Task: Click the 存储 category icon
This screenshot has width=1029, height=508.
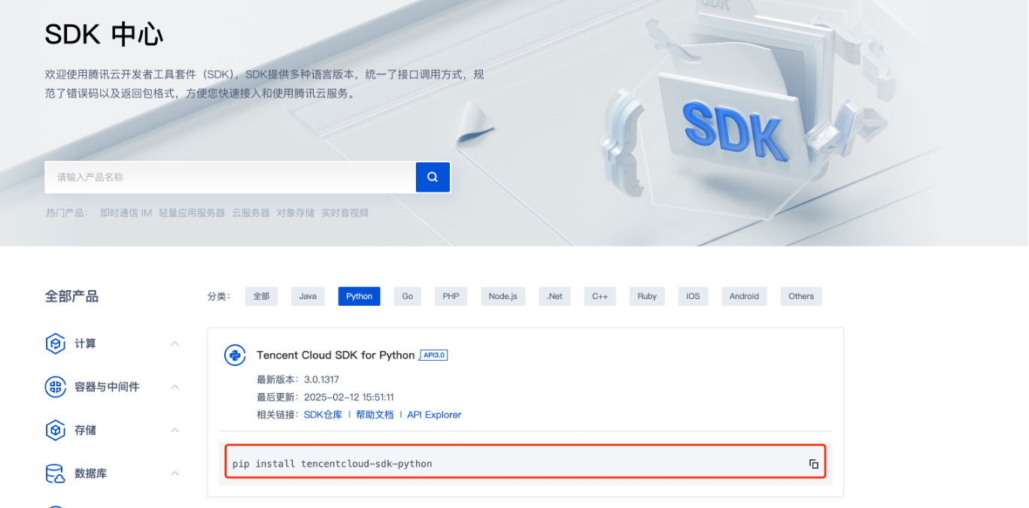Action: 56,431
